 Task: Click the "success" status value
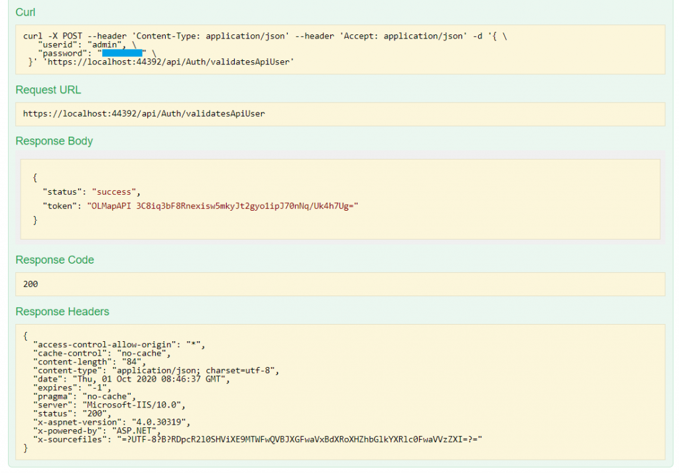tap(114, 191)
